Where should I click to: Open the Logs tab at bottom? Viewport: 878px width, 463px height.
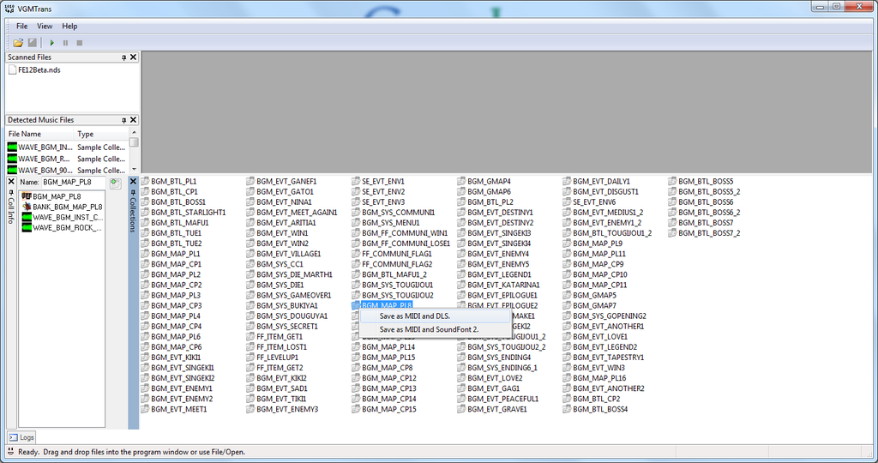tap(21, 437)
